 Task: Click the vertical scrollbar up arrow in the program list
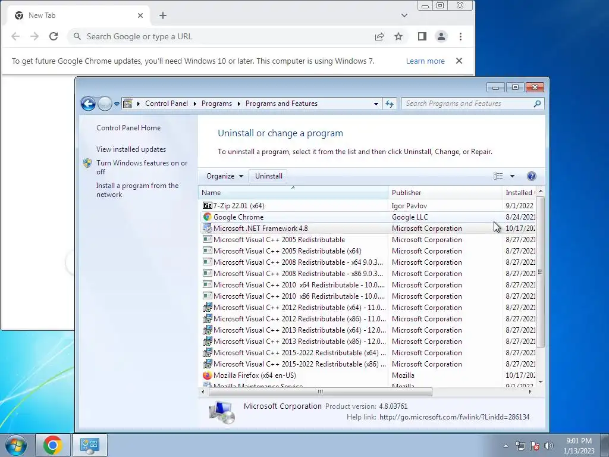(x=540, y=192)
